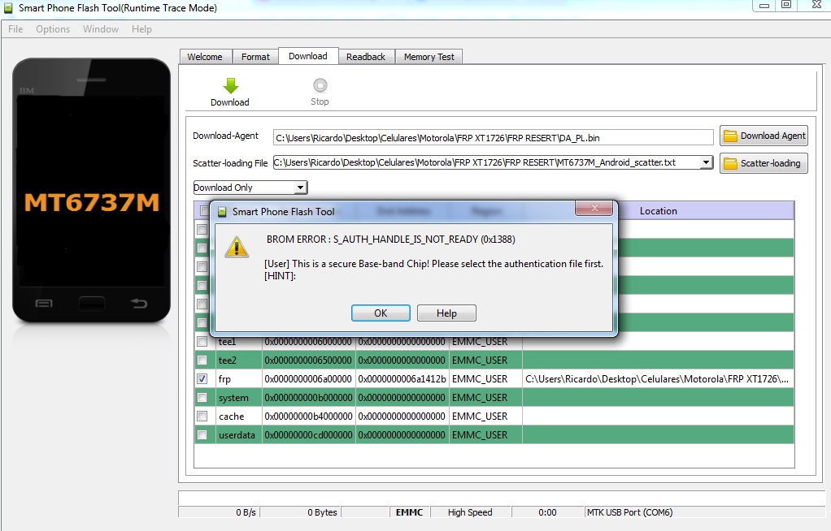
Task: Click the folder icon on Download Agent button
Action: (730, 136)
